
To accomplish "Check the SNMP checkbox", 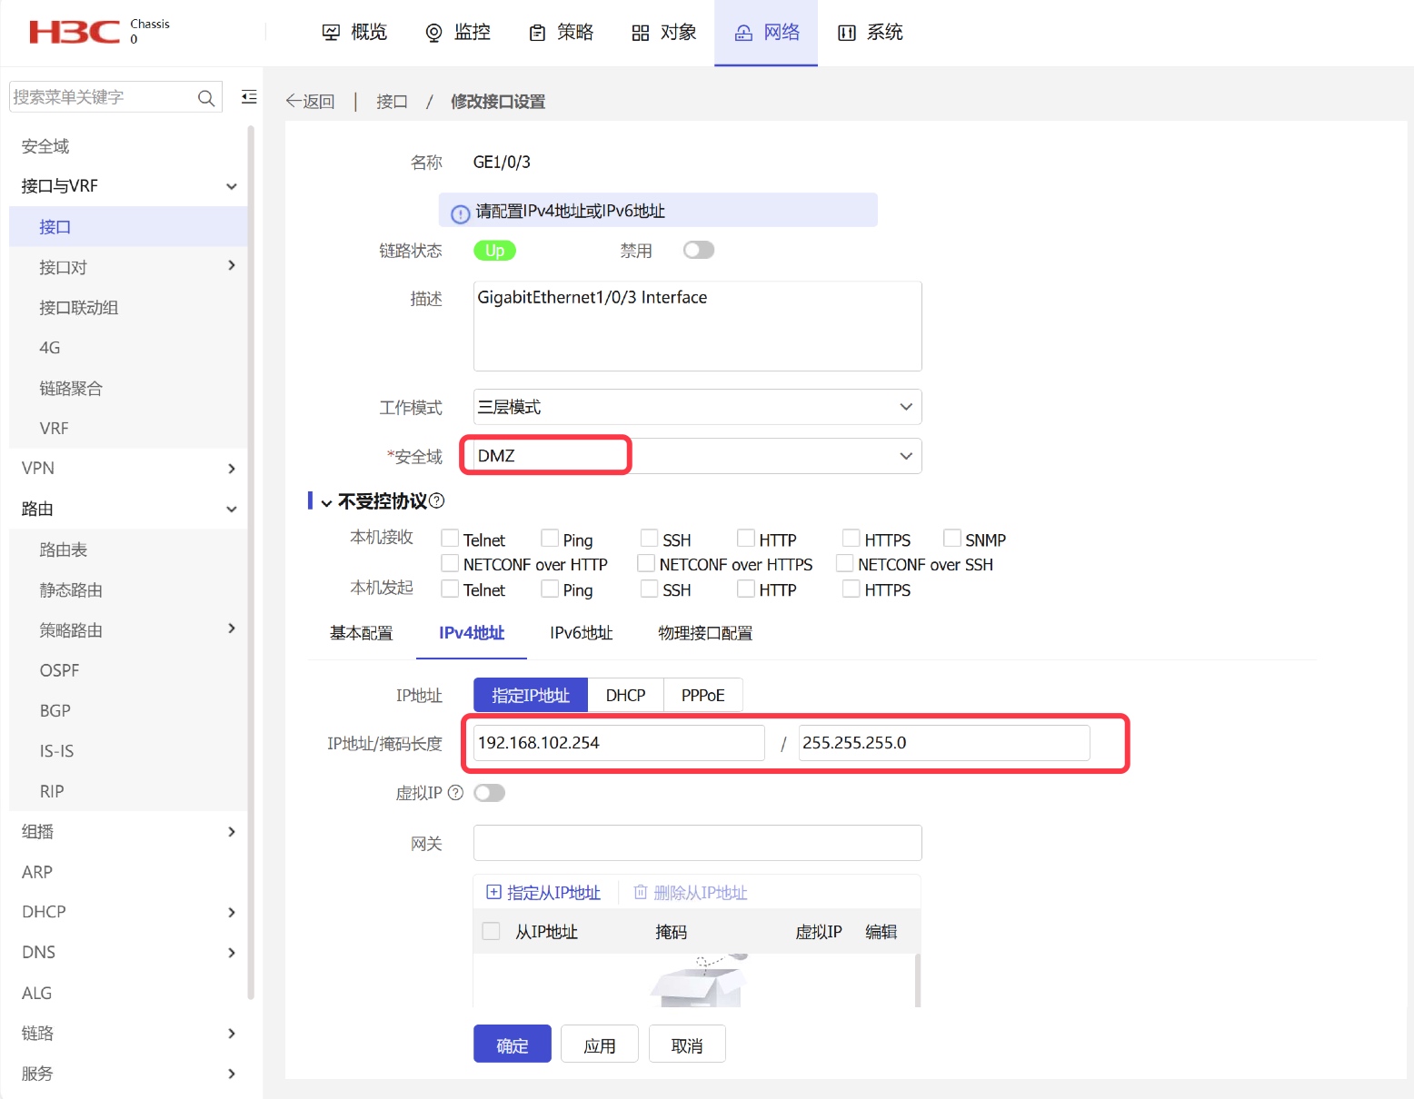I will [952, 539].
